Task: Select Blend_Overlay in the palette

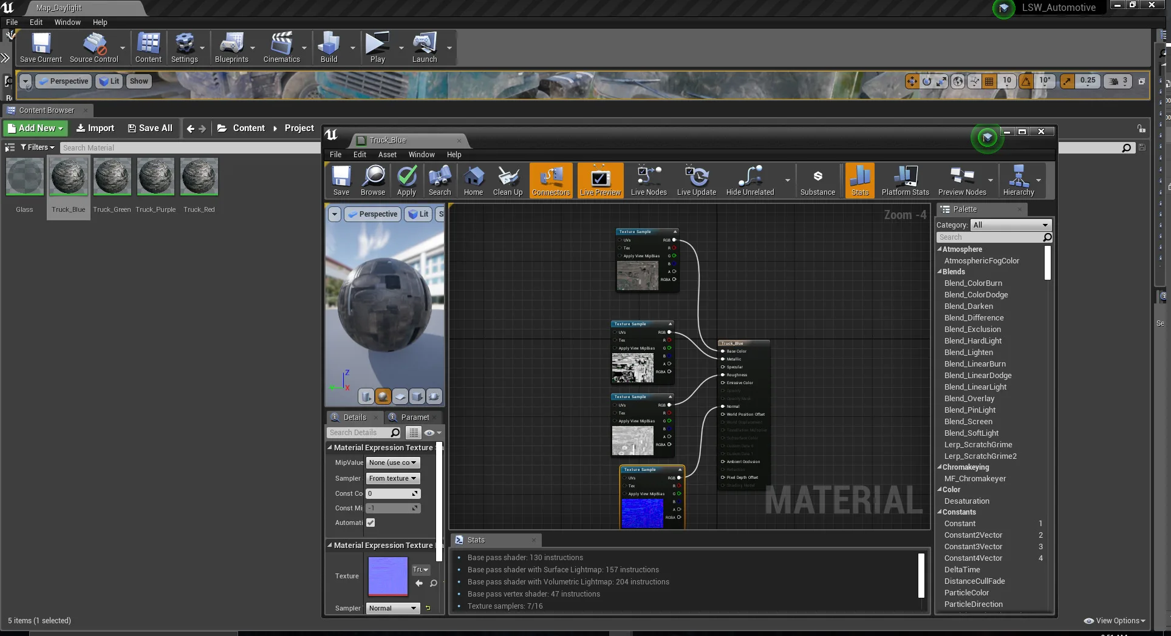Action: (969, 399)
